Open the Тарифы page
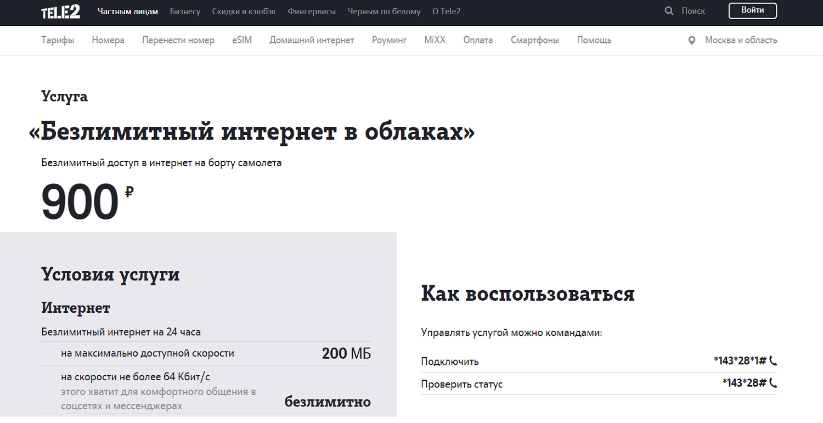 (58, 40)
